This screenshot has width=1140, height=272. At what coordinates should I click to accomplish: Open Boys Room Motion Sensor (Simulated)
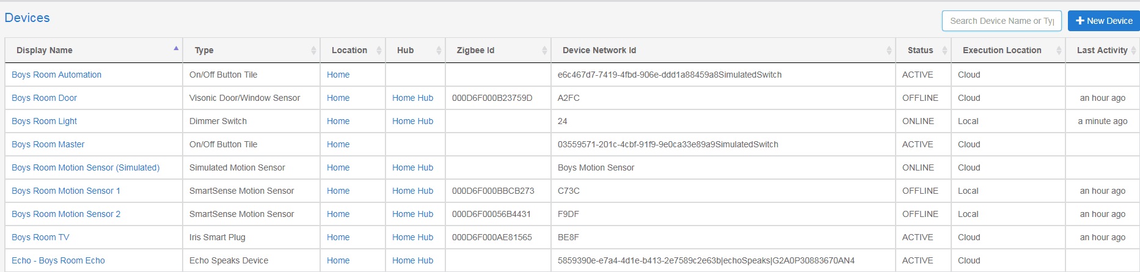tap(86, 167)
